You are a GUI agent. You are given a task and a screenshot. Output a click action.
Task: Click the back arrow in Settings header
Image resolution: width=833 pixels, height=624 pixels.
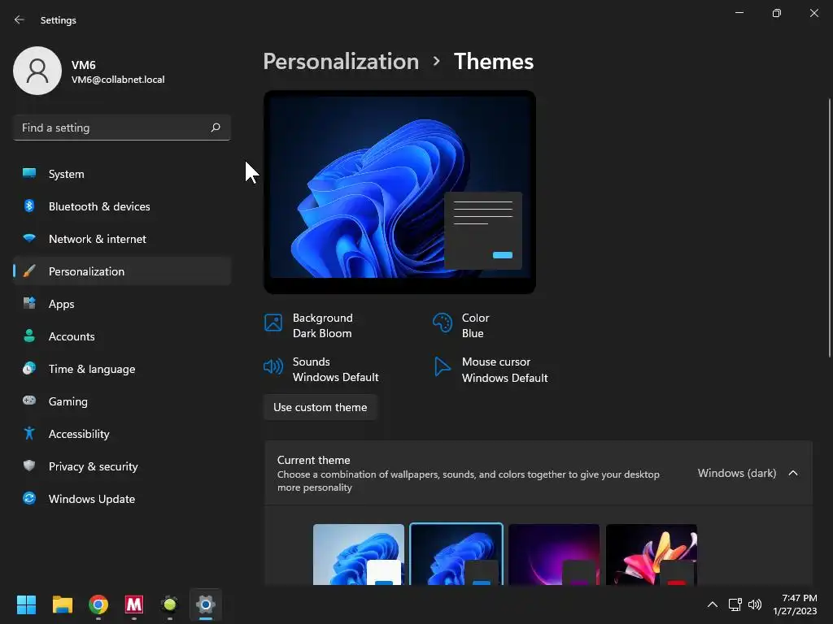(x=20, y=19)
